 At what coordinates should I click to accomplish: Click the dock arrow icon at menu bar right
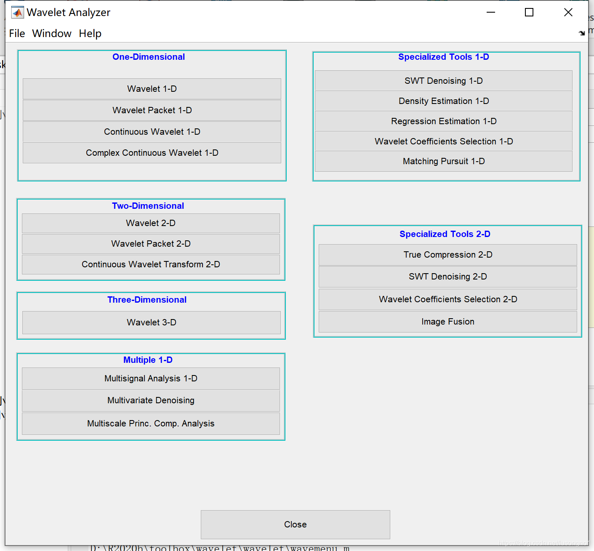click(x=582, y=33)
